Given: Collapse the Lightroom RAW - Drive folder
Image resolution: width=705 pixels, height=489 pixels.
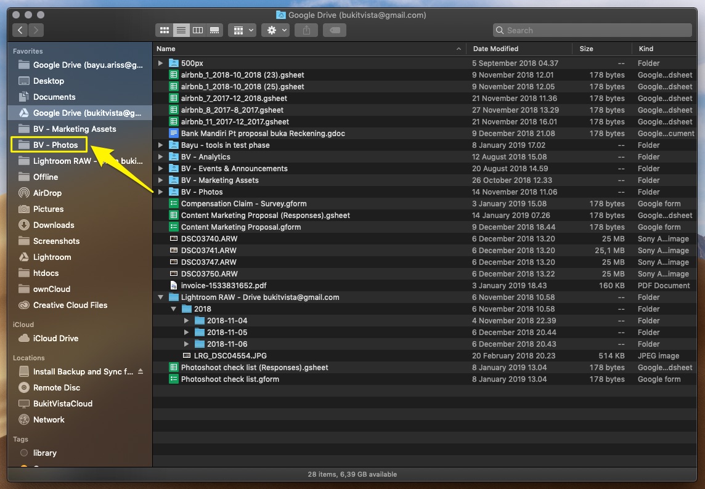Looking at the screenshot, I should click(x=160, y=297).
